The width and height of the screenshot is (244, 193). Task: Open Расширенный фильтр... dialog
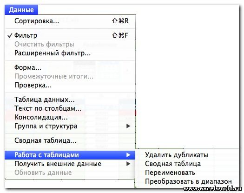pos(70,53)
